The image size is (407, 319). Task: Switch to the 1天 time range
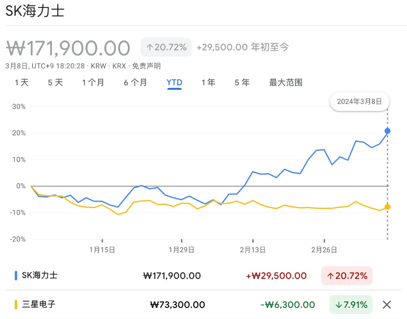pyautogui.click(x=22, y=83)
